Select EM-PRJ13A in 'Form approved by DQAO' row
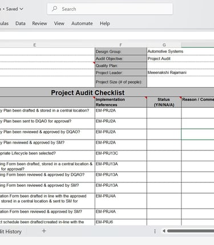 coord(121,177)
